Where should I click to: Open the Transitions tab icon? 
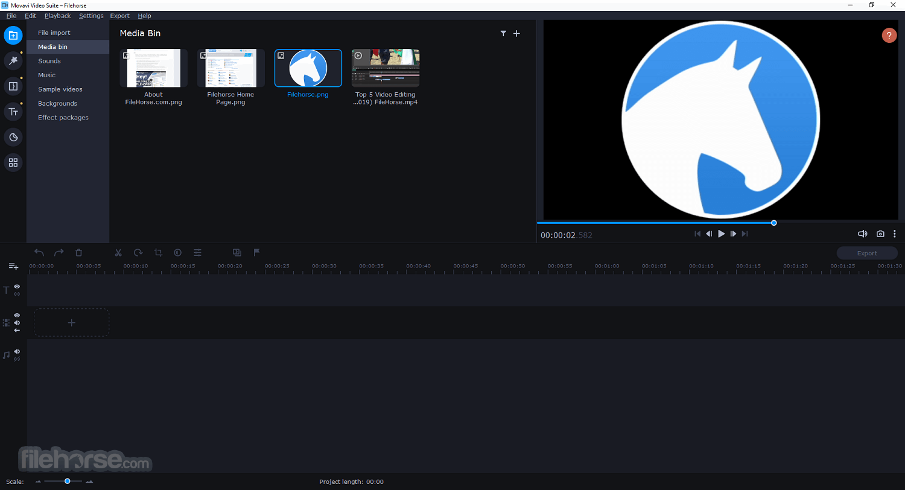13,86
